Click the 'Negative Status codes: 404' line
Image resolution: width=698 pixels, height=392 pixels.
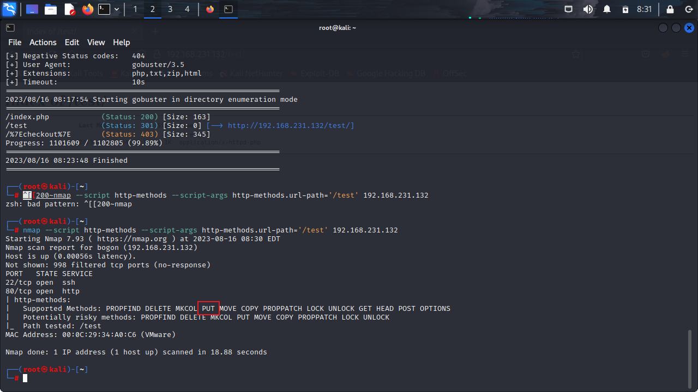click(x=75, y=56)
